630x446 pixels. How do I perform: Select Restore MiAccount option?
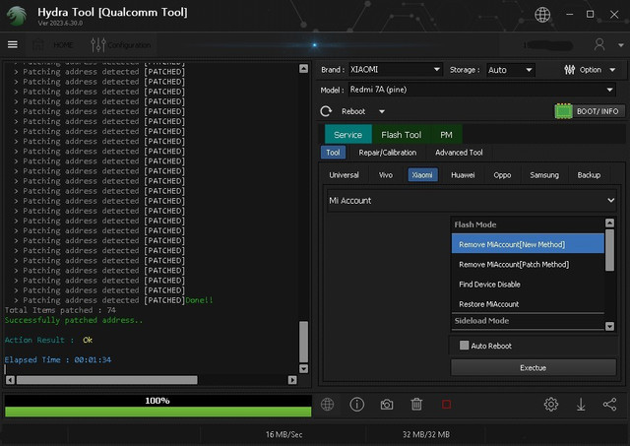(x=528, y=304)
